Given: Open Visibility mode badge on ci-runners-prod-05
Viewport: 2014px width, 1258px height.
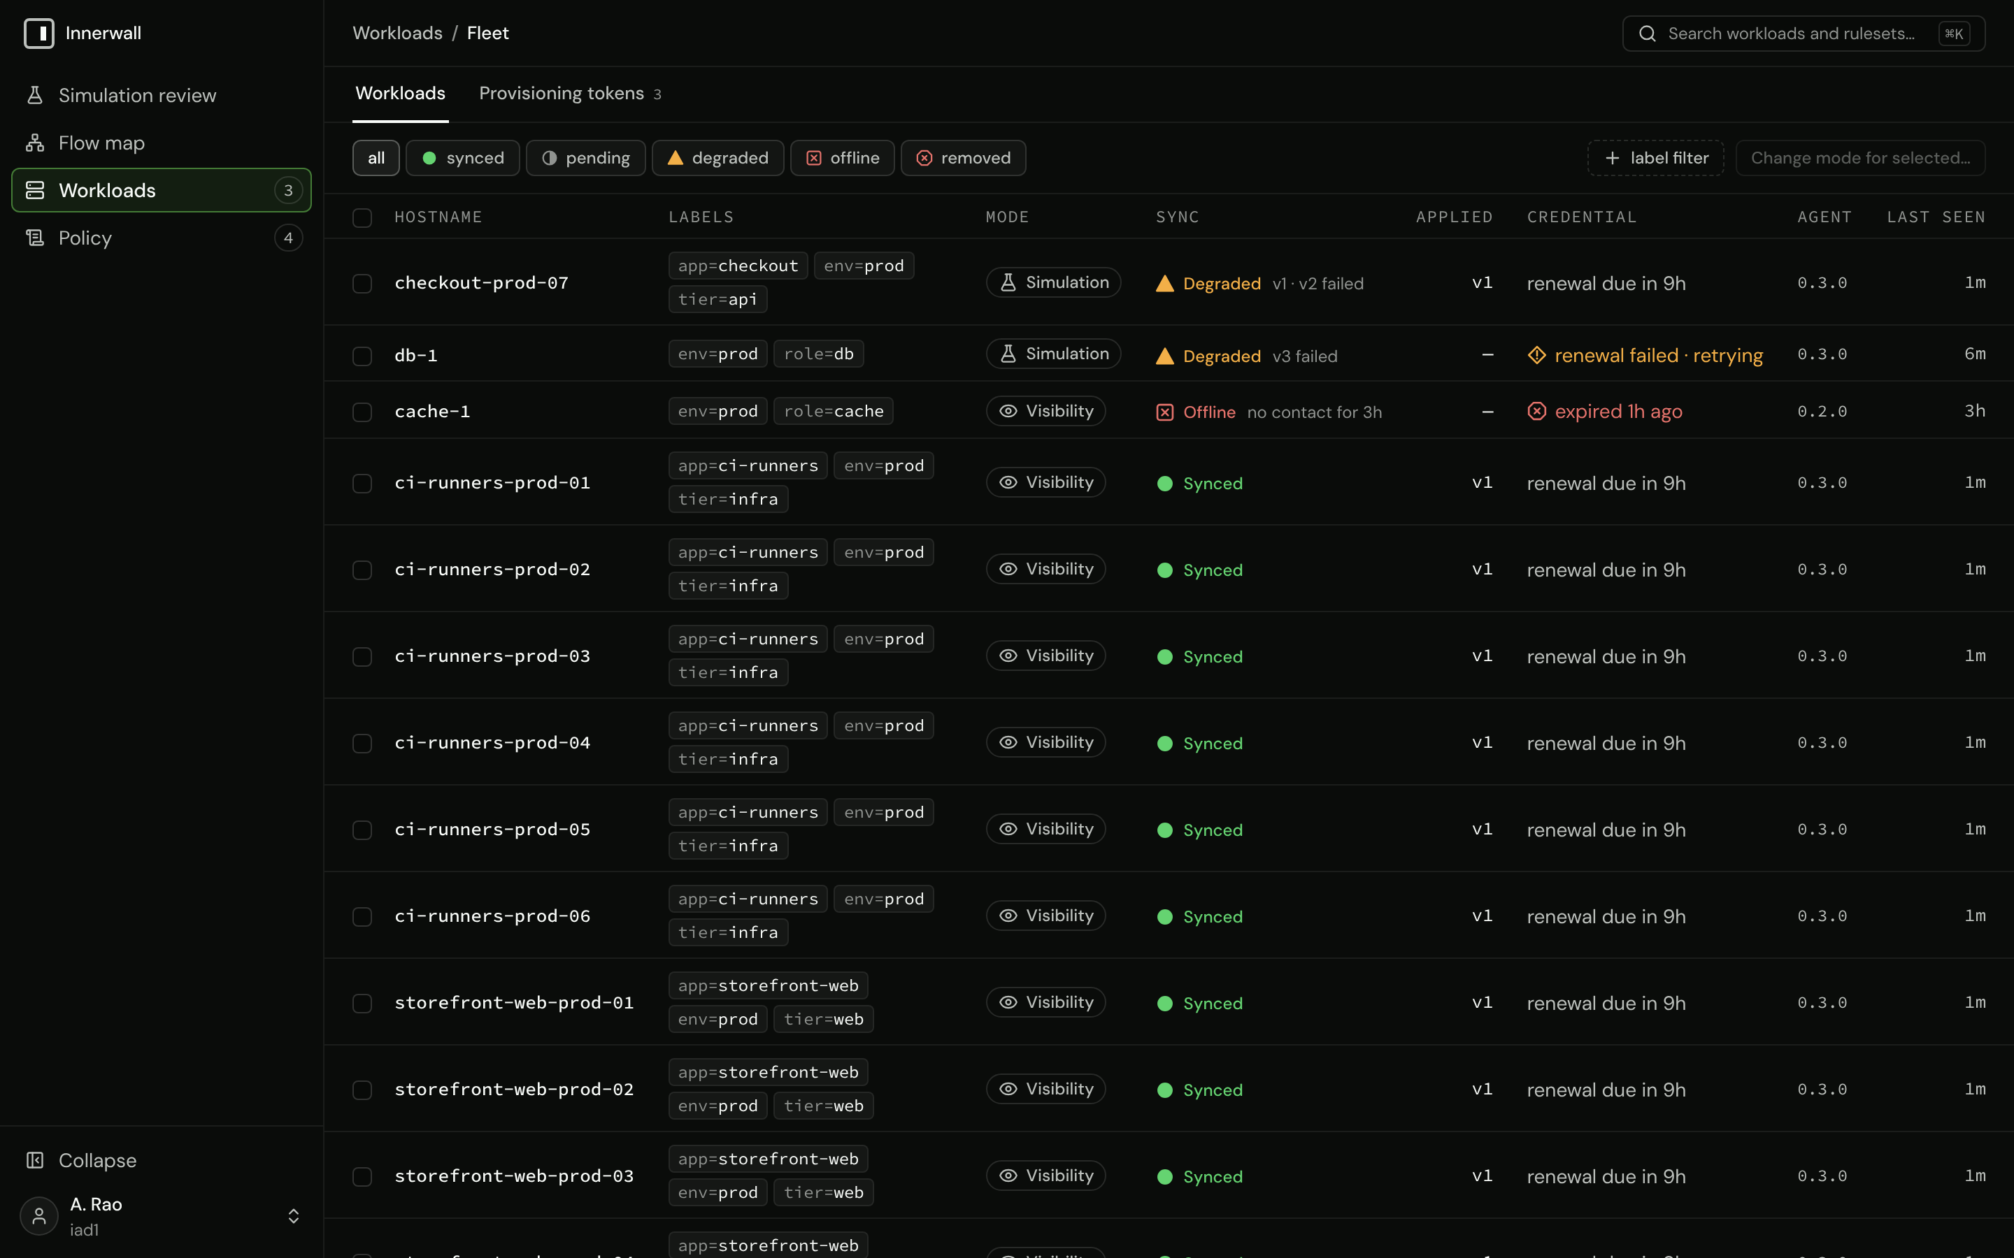Looking at the screenshot, I should [x=1045, y=829].
